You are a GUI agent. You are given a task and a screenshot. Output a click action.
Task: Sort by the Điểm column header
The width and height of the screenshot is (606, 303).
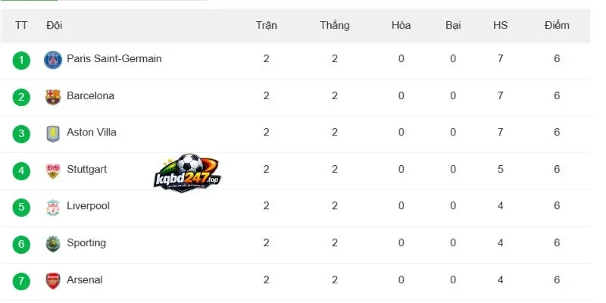coord(557,25)
